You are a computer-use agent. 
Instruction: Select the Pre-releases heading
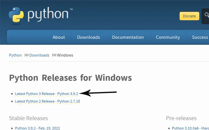coord(181,118)
